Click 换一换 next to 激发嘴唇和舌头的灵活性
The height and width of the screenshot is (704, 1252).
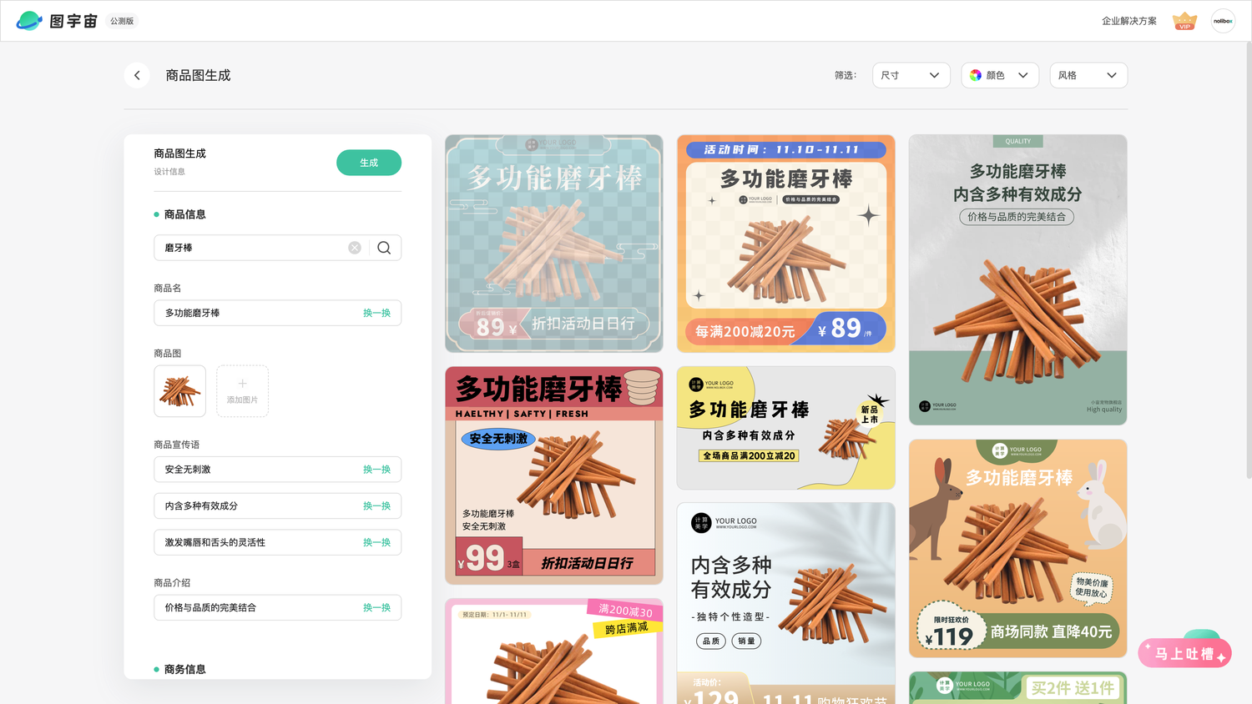tap(376, 542)
